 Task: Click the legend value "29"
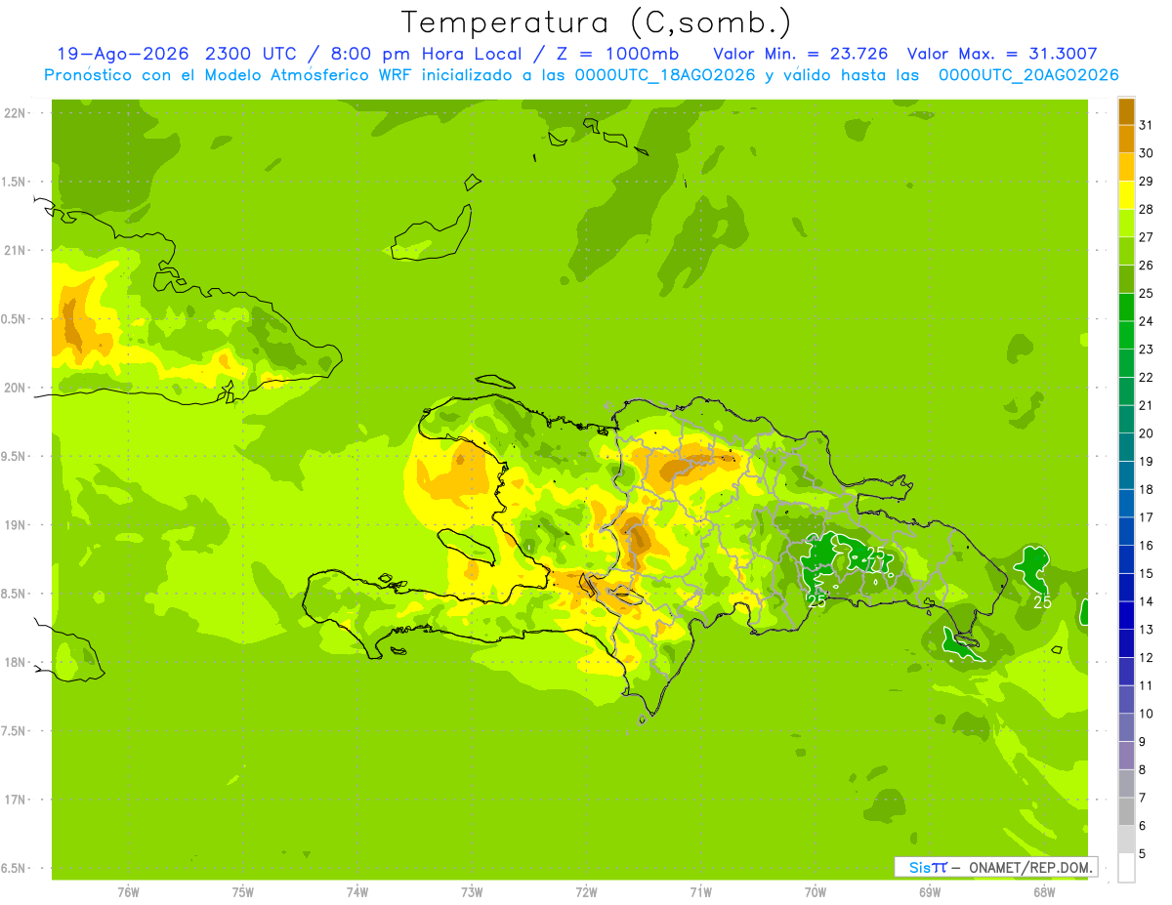coord(1147,181)
